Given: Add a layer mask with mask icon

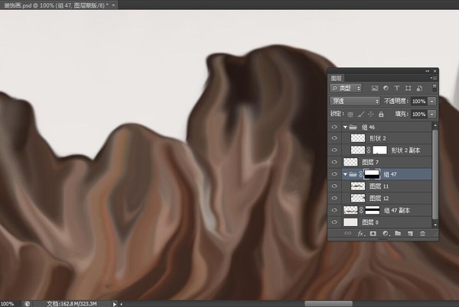Looking at the screenshot, I should [373, 234].
